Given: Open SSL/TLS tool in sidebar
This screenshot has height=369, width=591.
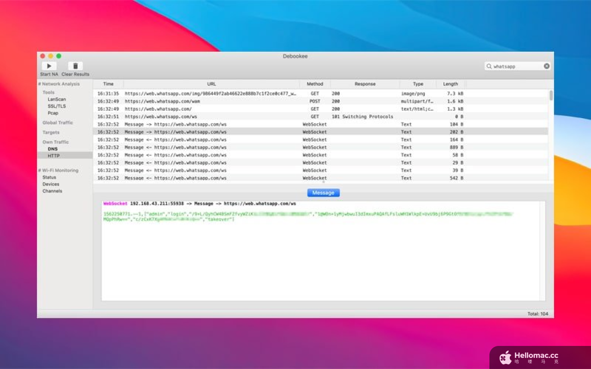Looking at the screenshot, I should (56, 106).
